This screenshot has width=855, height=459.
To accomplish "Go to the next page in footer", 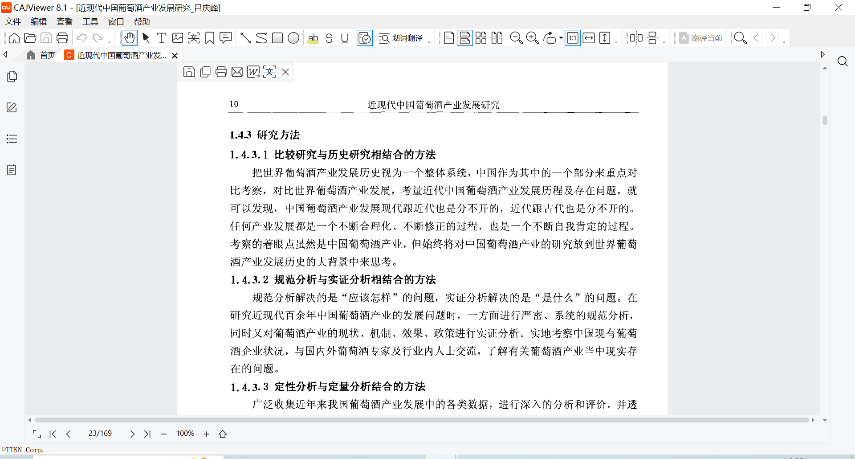I will 132,434.
